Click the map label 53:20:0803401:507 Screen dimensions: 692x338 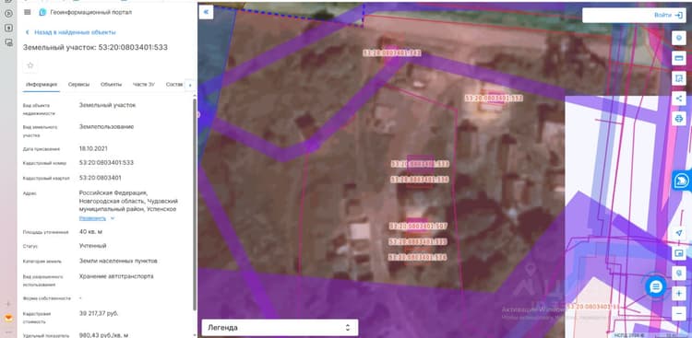[x=418, y=226]
